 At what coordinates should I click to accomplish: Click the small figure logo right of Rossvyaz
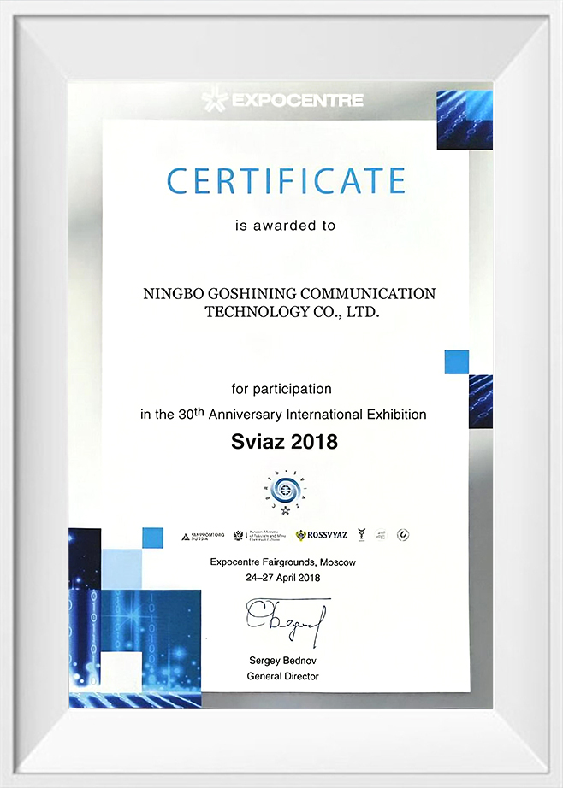click(362, 535)
